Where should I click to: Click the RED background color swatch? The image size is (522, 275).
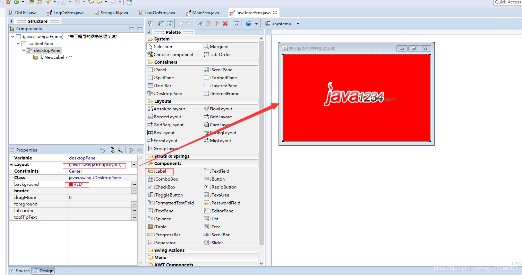72,184
